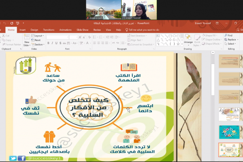The image size is (243, 162).
Task: Click the Reset slide icon button
Action: tap(37, 40)
